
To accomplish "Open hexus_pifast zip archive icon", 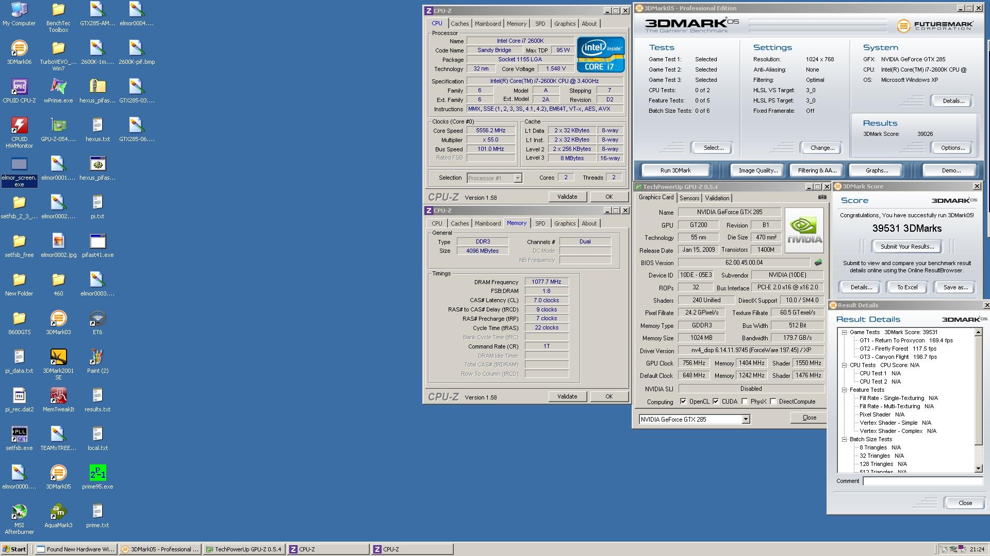I will [x=97, y=91].
